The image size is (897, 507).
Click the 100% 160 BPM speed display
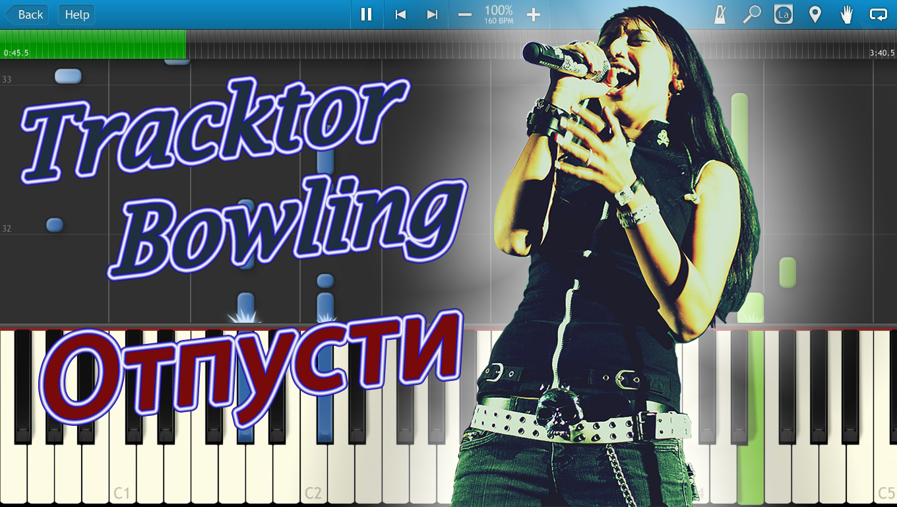(499, 15)
